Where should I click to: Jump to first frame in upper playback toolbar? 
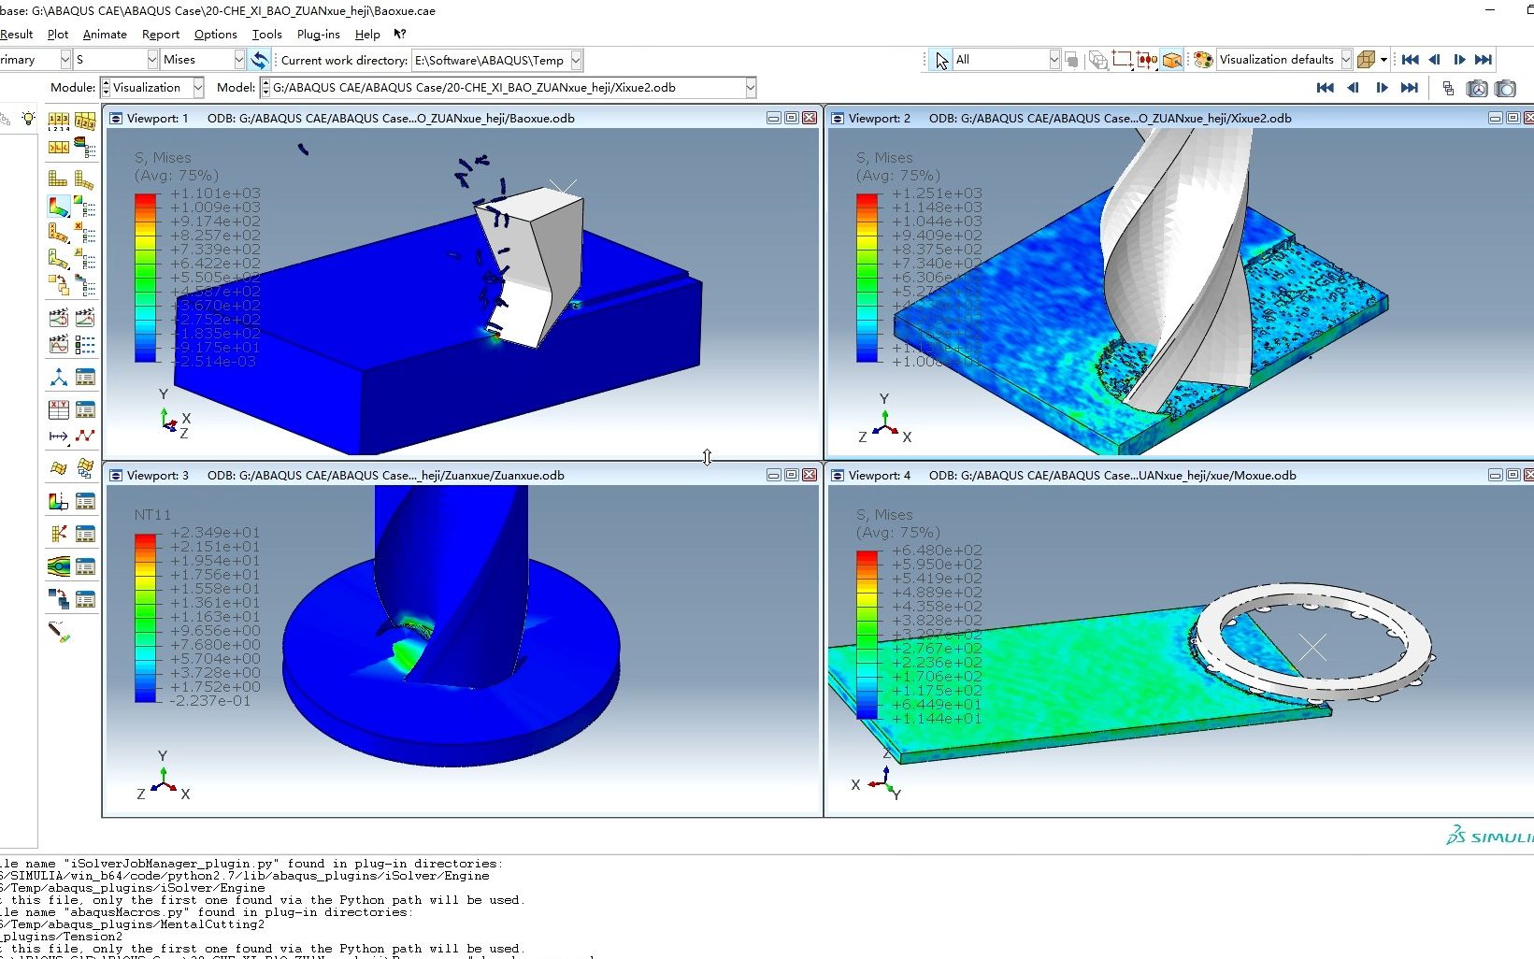pyautogui.click(x=1411, y=60)
